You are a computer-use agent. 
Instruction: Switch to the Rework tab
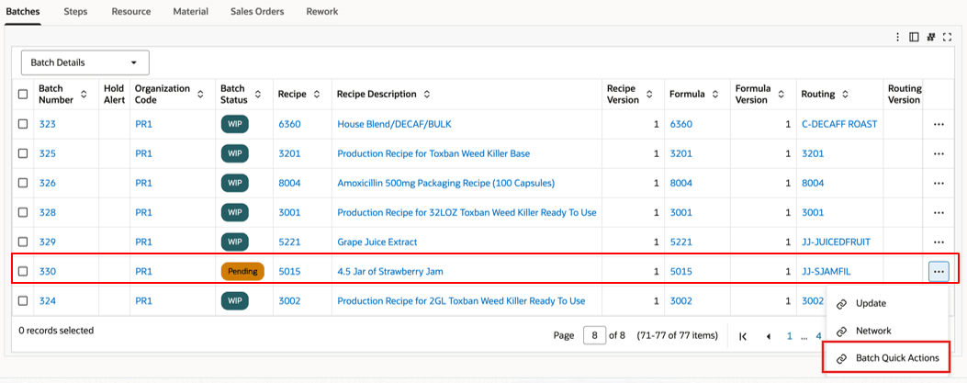[322, 12]
